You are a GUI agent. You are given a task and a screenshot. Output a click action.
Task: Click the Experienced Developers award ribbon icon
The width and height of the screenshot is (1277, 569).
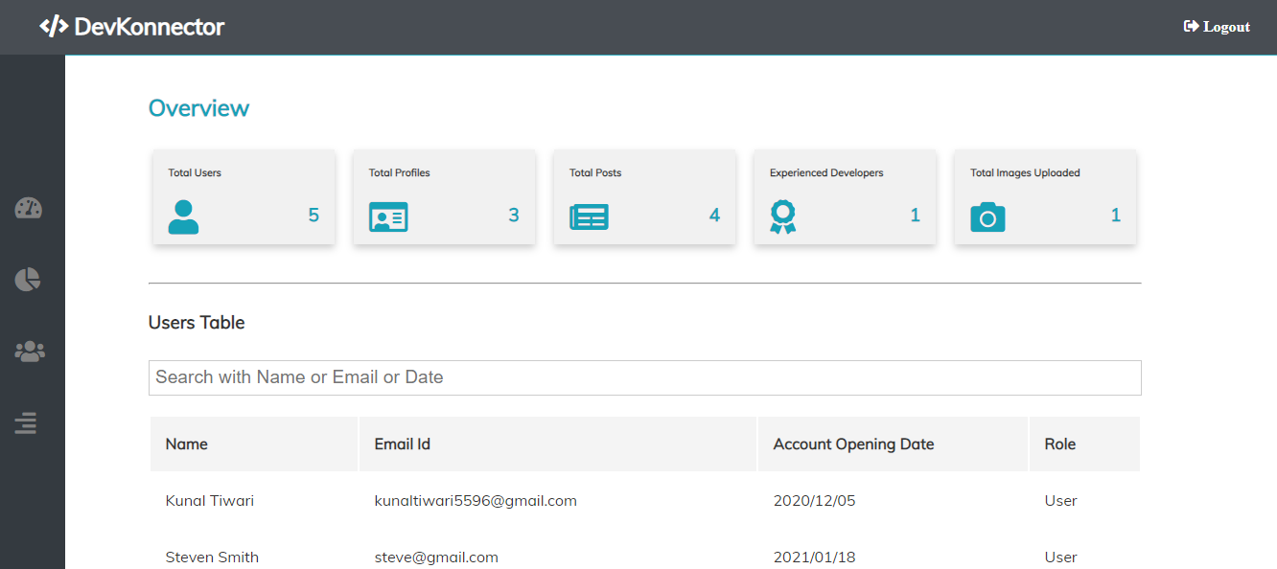pyautogui.click(x=782, y=216)
